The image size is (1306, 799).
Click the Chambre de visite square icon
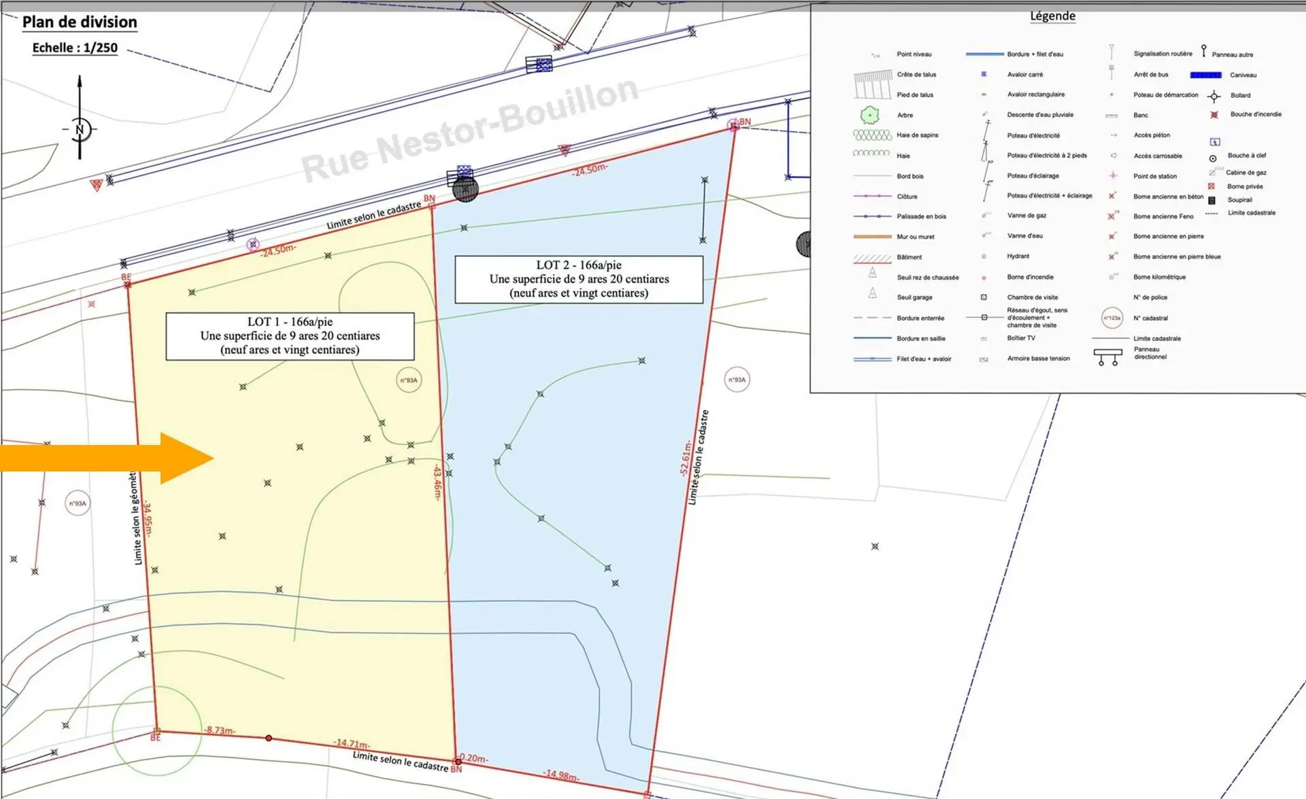pyautogui.click(x=984, y=297)
